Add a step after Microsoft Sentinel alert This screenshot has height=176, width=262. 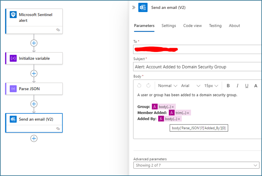coord(34,43)
